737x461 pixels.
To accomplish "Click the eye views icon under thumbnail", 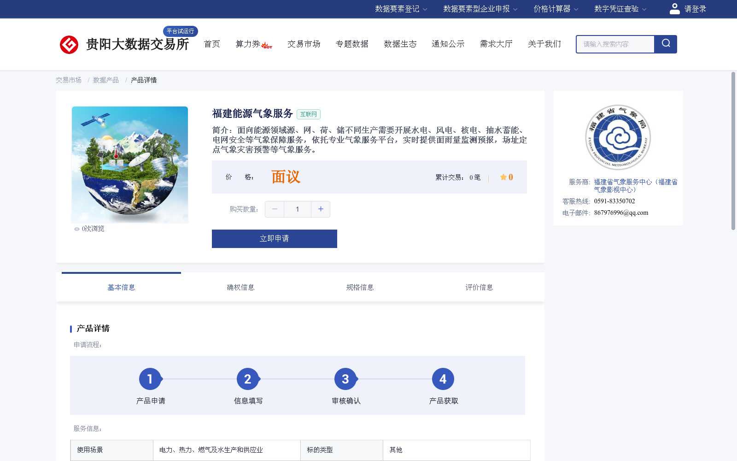I will point(77,229).
